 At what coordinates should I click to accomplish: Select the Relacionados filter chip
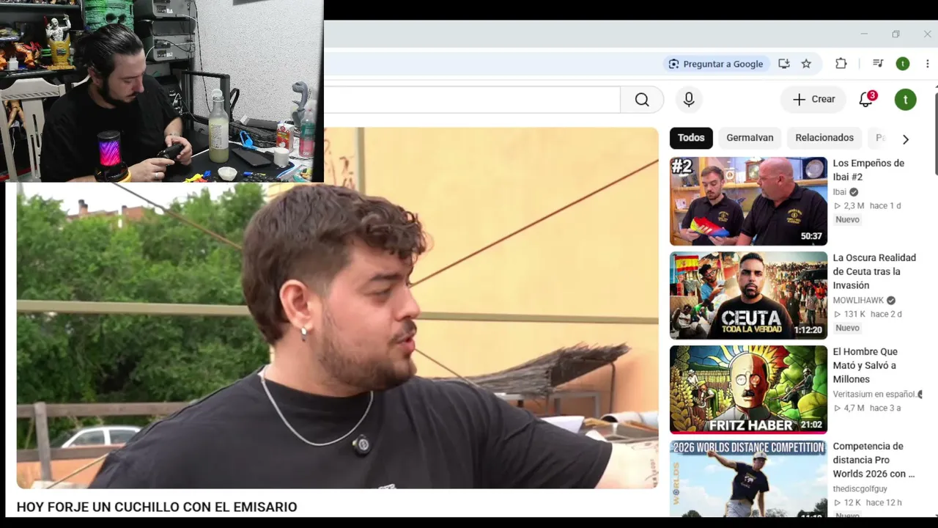824,138
